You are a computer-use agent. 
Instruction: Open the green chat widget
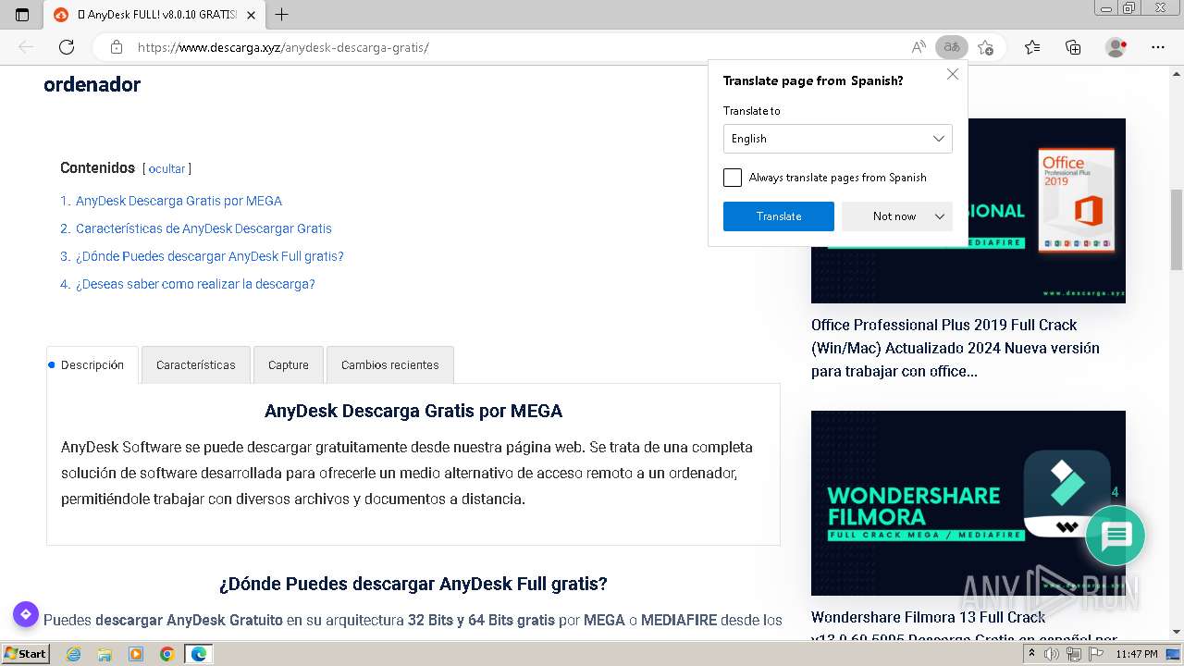tap(1116, 535)
